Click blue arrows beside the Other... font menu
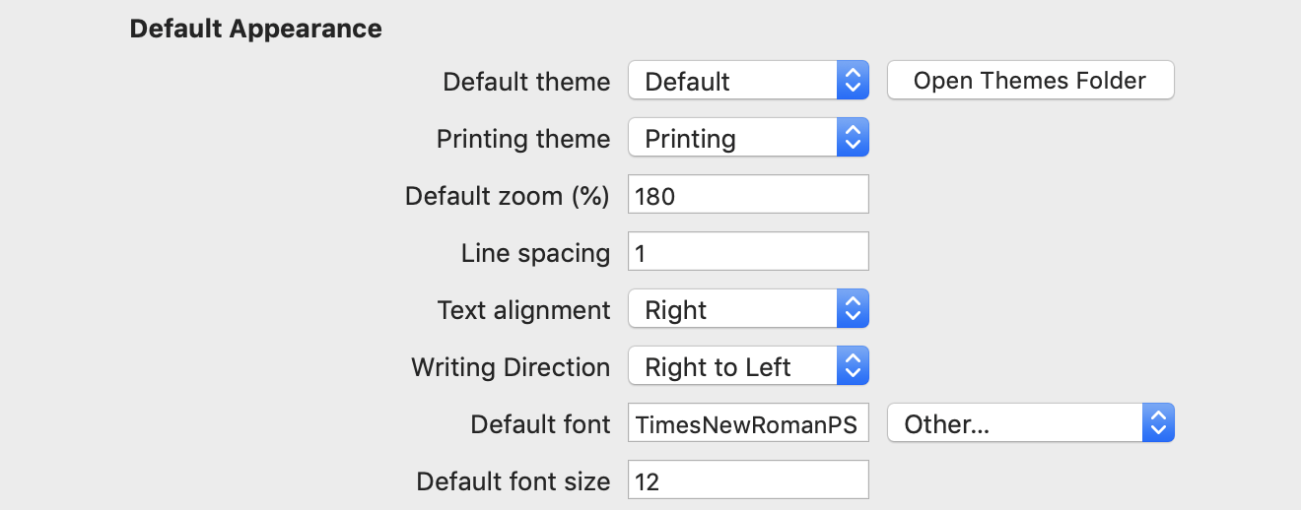This screenshot has height=510, width=1301. tap(1158, 424)
